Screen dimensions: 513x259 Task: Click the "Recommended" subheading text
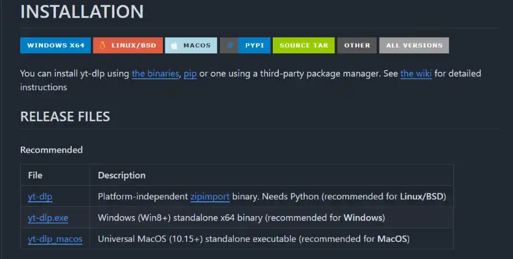click(52, 150)
